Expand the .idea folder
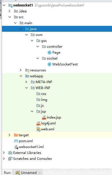The image size is (112, 175). click(10, 11)
